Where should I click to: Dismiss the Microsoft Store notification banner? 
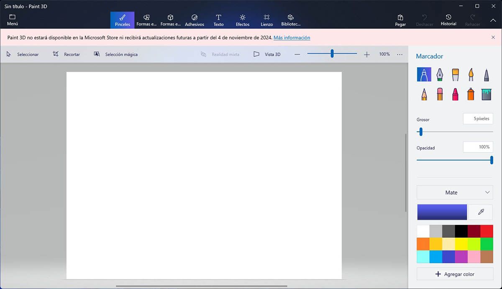pos(493,38)
